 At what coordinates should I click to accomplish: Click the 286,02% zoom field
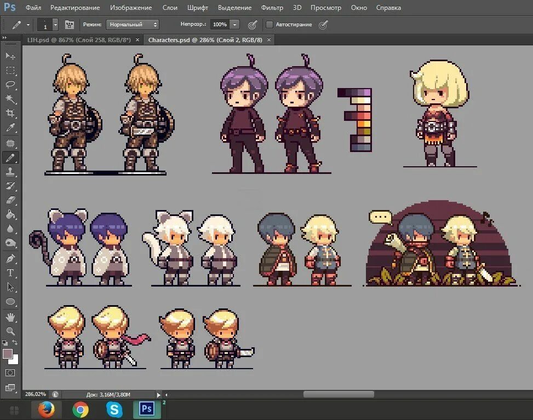36,394
